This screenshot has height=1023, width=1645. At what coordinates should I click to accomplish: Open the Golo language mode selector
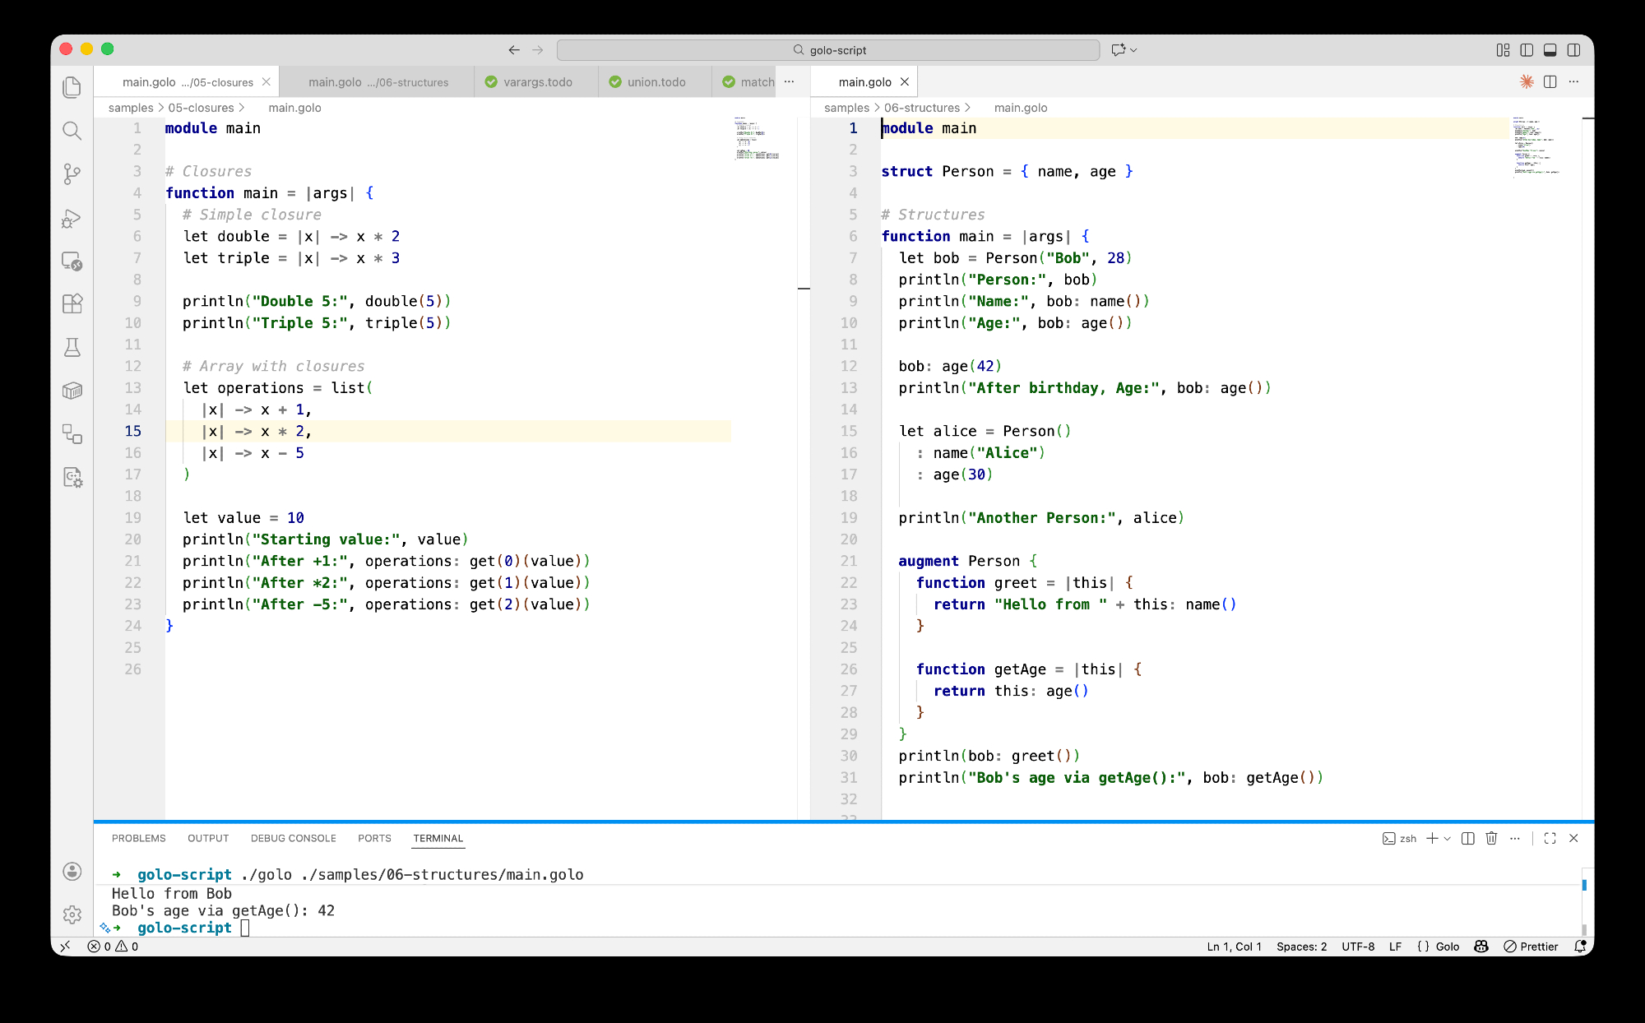[x=1447, y=947]
